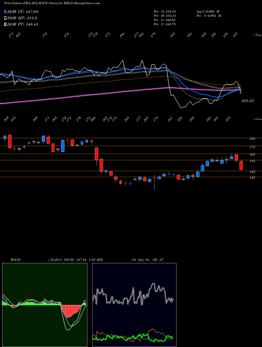Image resolution: width=262 pixels, height=347 pixels.
Task: Click the chart title mentioning WRLD MunafaSutra.com
Action: pyautogui.click(x=52, y=4)
